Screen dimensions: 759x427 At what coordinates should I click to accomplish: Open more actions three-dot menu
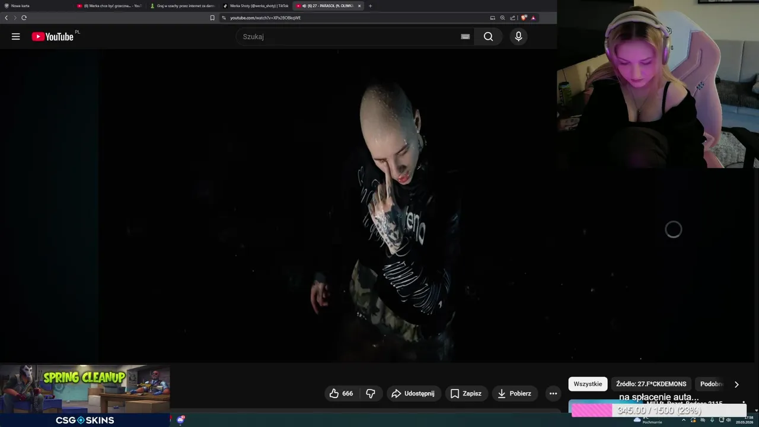coord(553,393)
